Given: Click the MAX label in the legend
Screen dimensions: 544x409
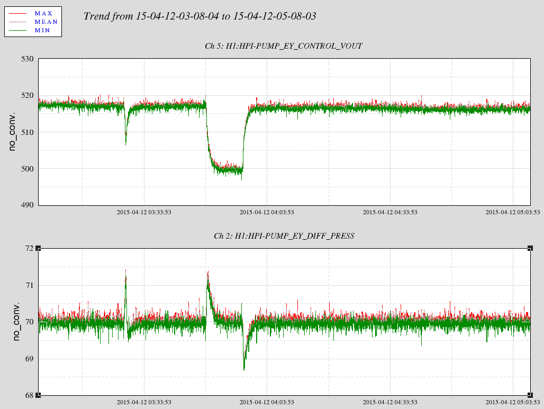Looking at the screenshot, I should click(43, 14).
